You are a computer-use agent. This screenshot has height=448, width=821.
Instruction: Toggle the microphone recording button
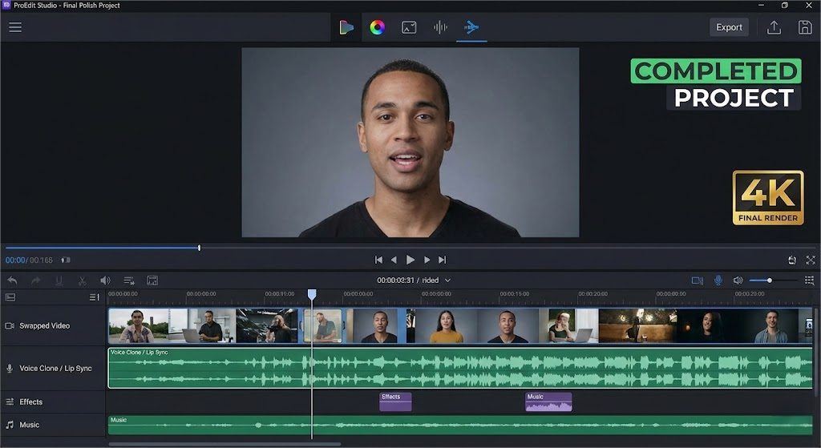click(718, 281)
